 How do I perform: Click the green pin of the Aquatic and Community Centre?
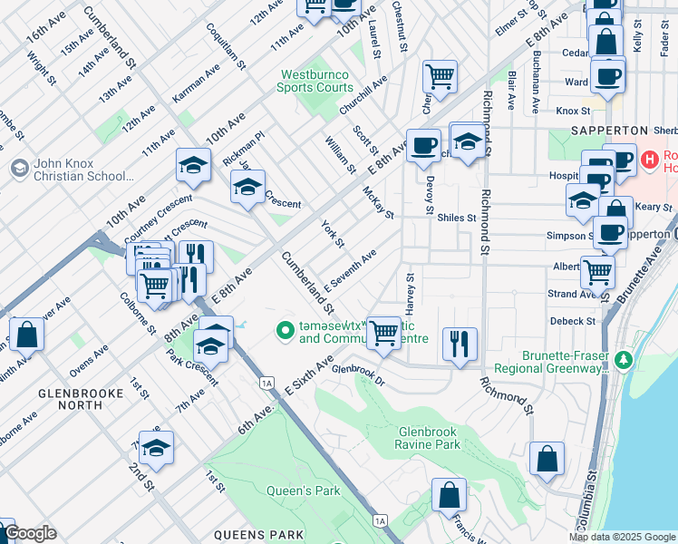pos(286,332)
